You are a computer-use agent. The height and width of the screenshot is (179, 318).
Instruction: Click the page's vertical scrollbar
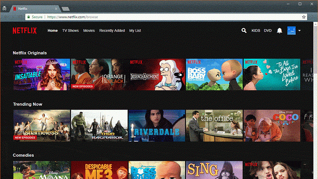point(315,100)
